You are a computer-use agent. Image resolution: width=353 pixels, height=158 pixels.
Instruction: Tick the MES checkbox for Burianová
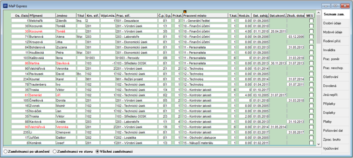[x=311, y=37]
